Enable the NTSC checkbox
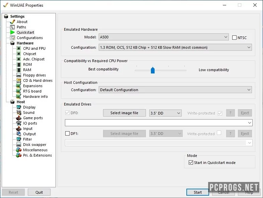 tap(234, 37)
